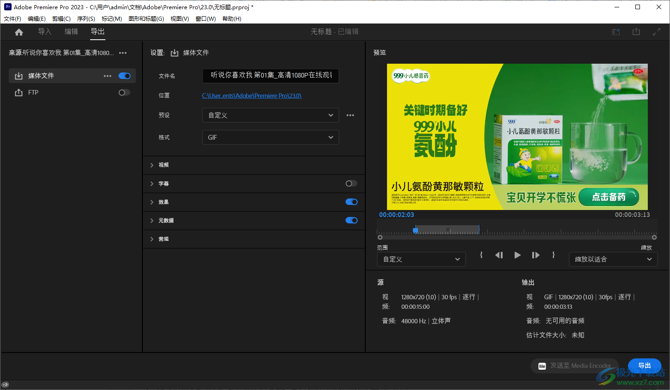Disable the Metadata section toggle
This screenshot has height=390, width=670.
pyautogui.click(x=351, y=220)
